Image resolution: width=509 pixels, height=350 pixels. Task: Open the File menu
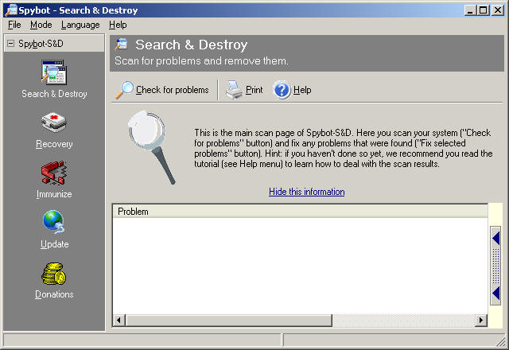click(14, 25)
